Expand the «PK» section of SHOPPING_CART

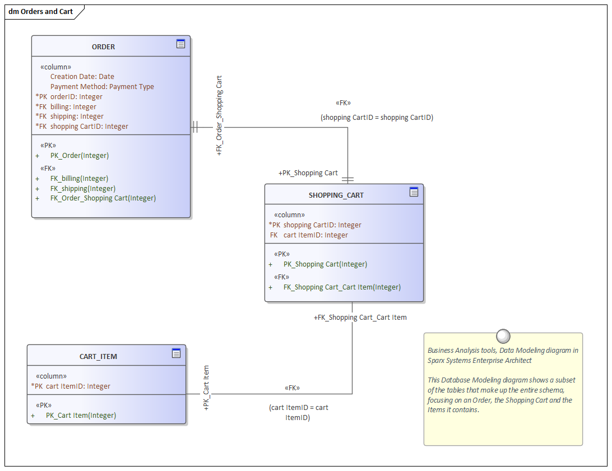coord(282,253)
